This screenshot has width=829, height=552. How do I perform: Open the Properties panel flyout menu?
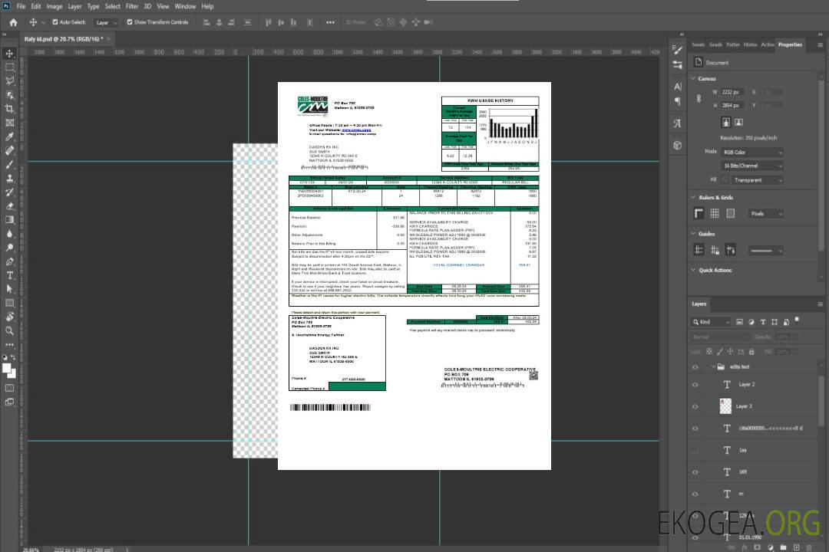click(x=820, y=45)
